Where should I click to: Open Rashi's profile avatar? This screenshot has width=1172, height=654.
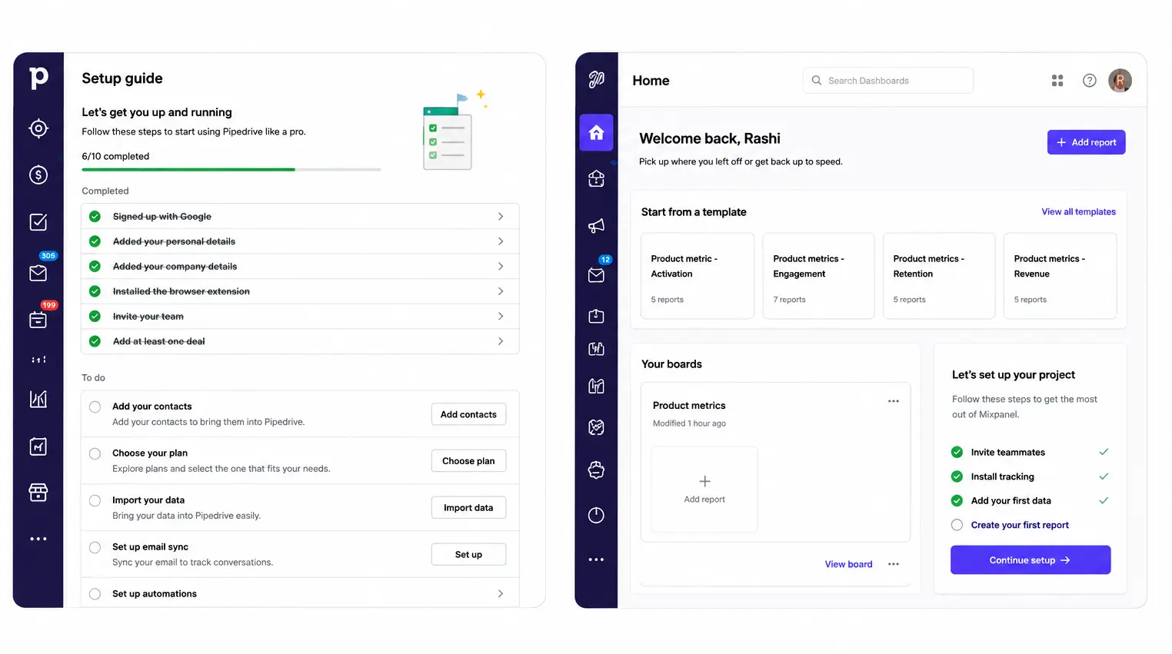click(x=1120, y=81)
